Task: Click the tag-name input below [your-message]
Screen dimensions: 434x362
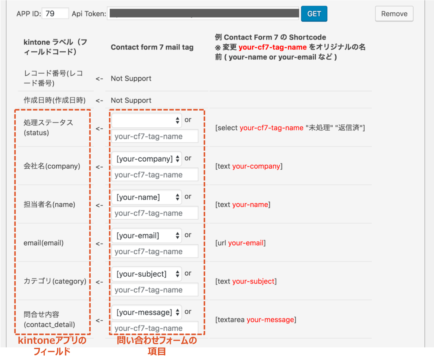Action: pyautogui.click(x=154, y=328)
